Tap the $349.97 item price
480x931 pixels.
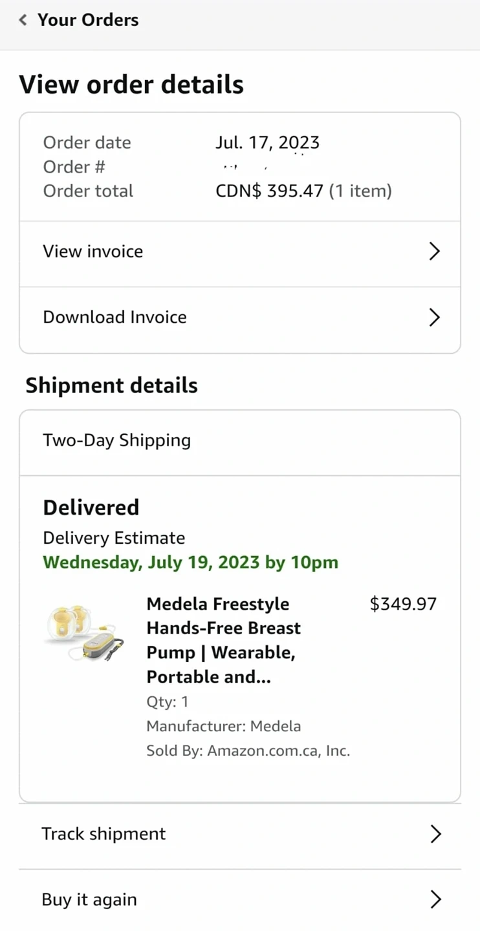tap(403, 605)
